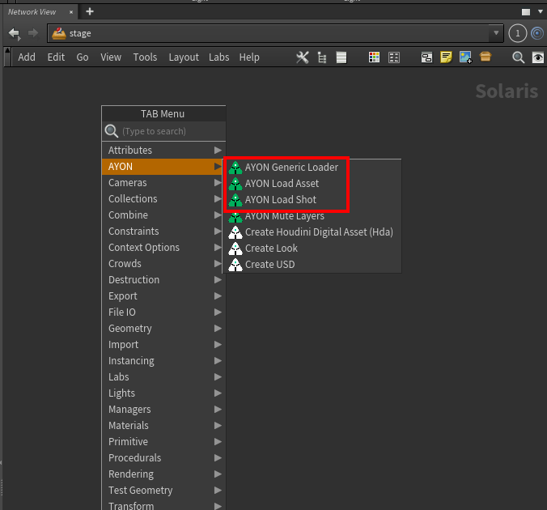Toggle the pin pane number 1 button
The width and height of the screenshot is (547, 510).
(x=517, y=33)
